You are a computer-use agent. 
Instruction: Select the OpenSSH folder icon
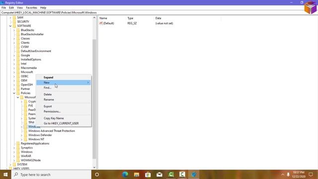coord(18,85)
